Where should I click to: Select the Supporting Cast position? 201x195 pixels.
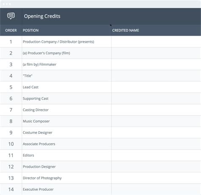coord(36,99)
